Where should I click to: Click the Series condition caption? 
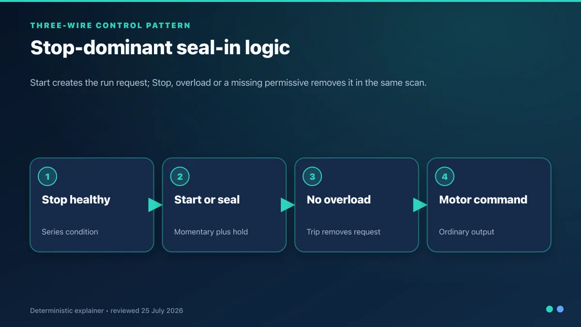[x=70, y=232]
